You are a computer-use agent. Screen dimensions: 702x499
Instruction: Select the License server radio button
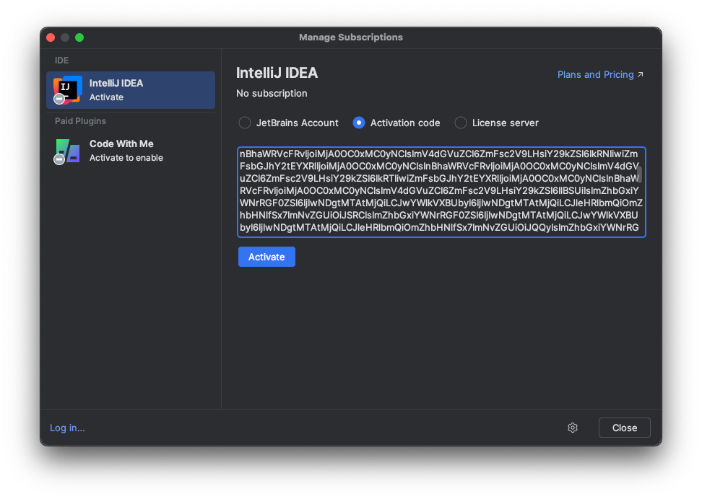[461, 123]
